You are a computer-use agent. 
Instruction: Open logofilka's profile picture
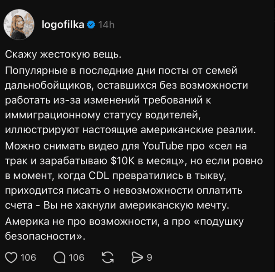tap(19, 24)
